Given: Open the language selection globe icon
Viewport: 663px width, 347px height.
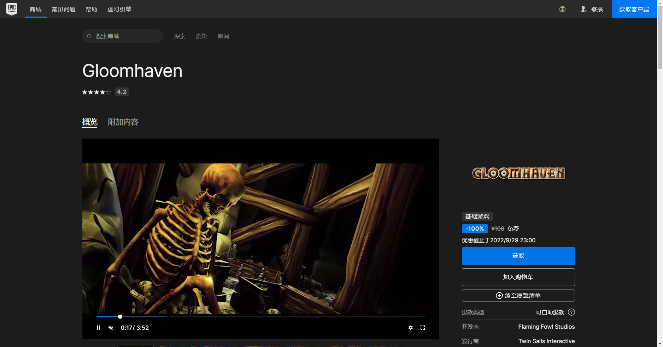Looking at the screenshot, I should point(563,9).
